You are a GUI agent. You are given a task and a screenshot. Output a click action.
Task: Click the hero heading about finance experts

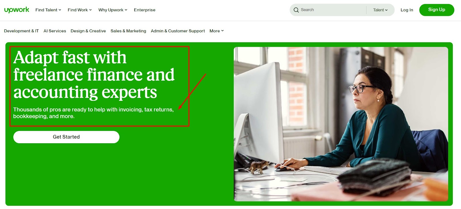(94, 75)
